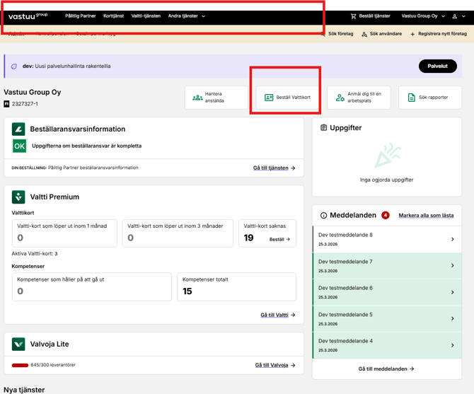
Task: Click the Valtti Premium green icon
Action: [18, 197]
